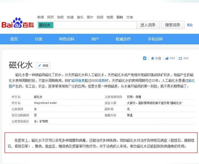Click the 搜索词条 button
This screenshot has height=164, width=199.
coord(173,25)
